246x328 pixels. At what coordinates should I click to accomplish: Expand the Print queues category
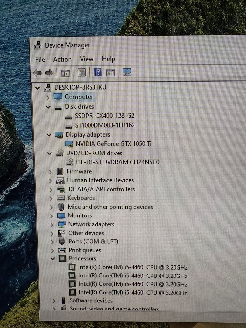tap(52, 251)
